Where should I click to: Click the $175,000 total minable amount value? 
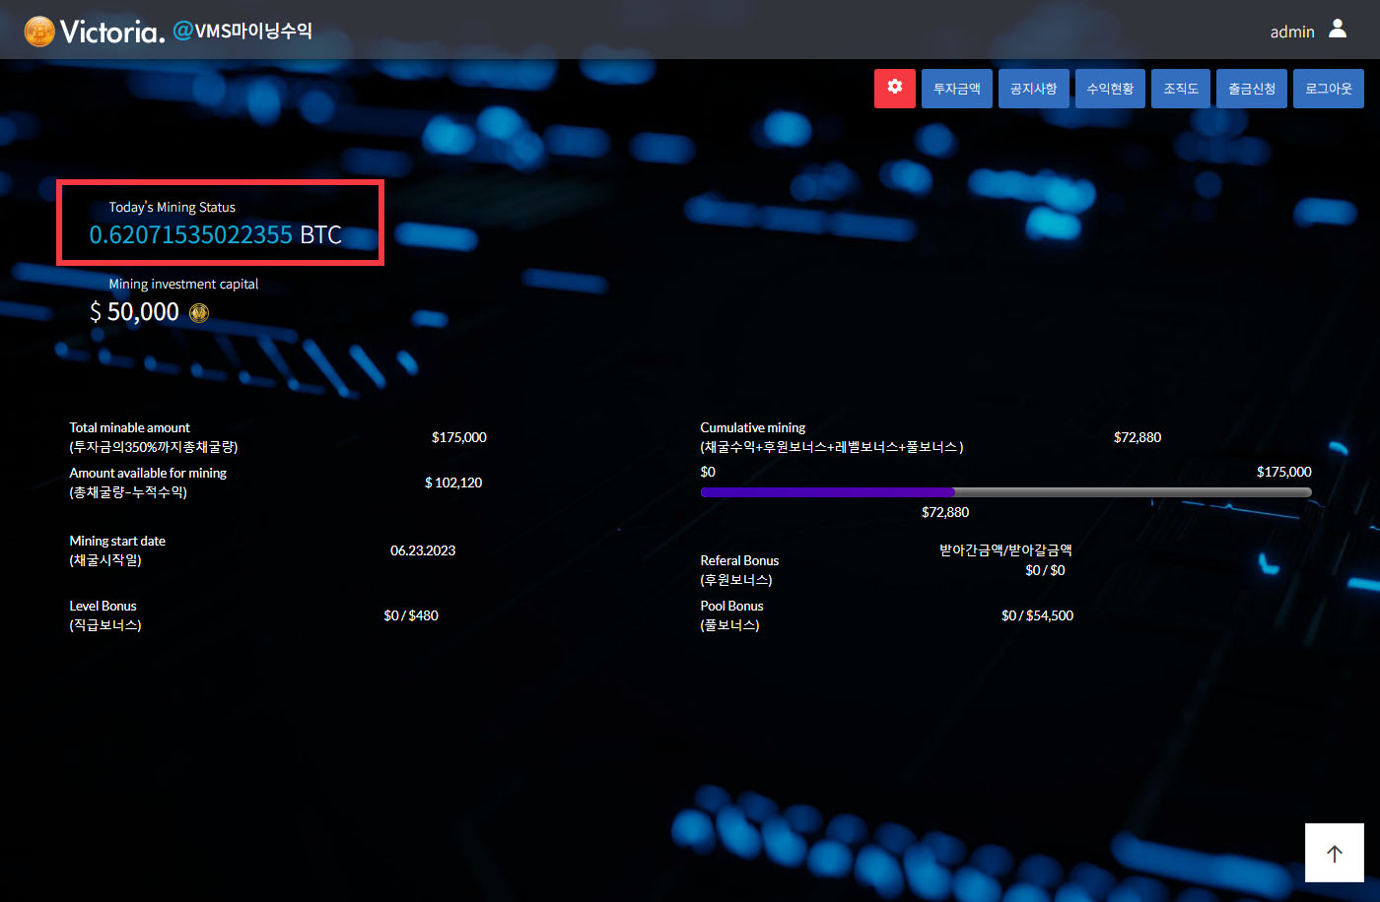pyautogui.click(x=458, y=437)
